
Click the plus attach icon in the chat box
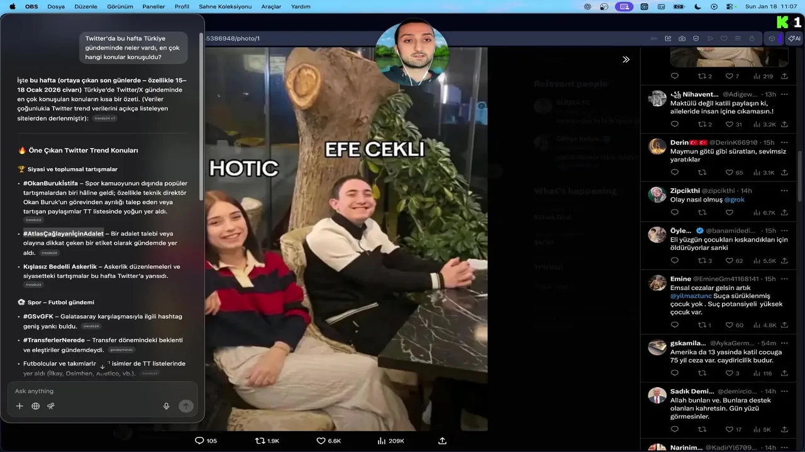19,406
